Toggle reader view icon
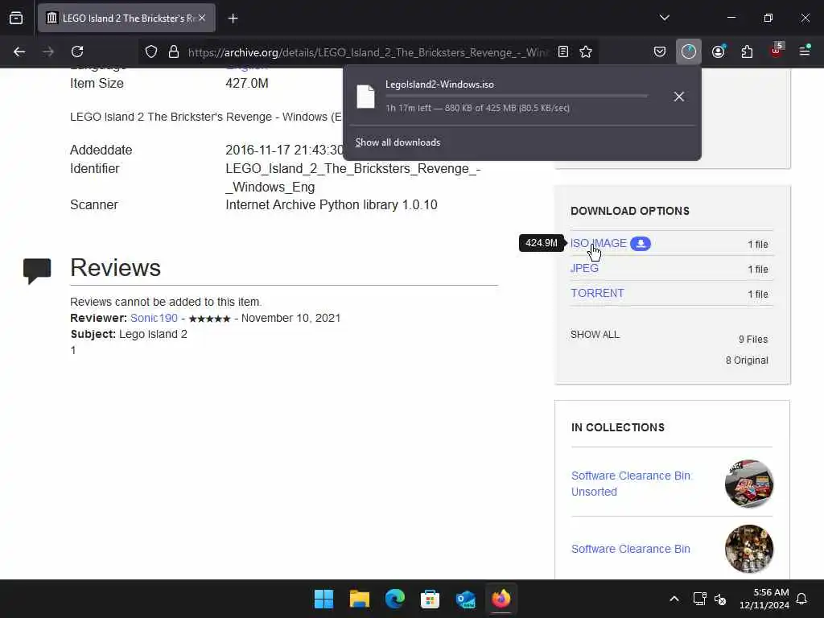The height and width of the screenshot is (618, 824). pos(562,51)
